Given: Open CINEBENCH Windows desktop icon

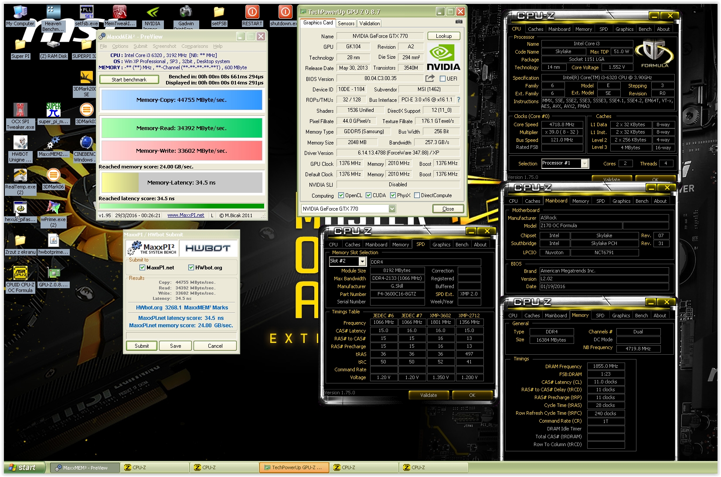Looking at the screenshot, I should 85,149.
